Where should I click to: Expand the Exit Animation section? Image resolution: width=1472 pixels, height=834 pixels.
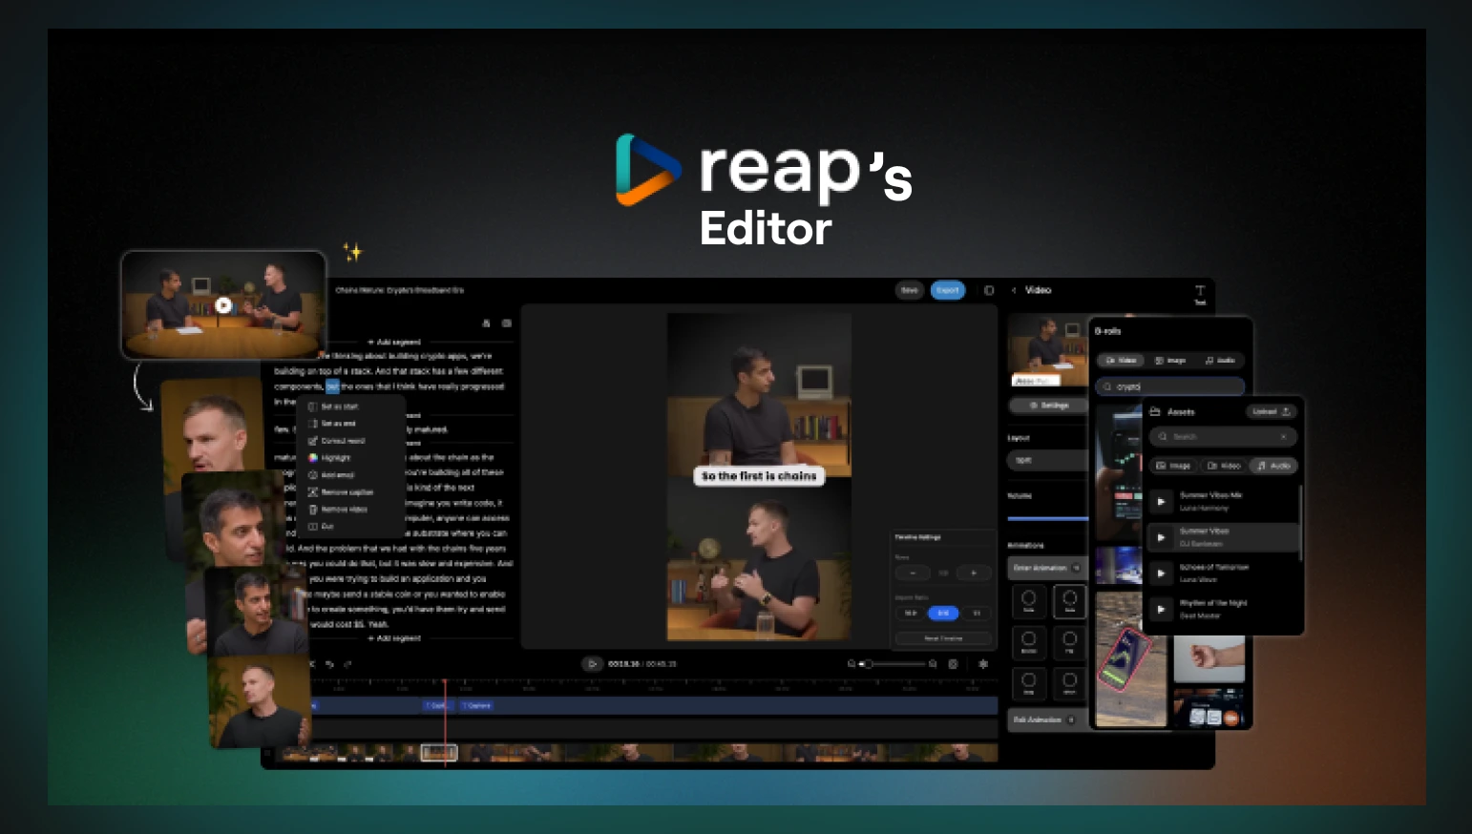[x=1047, y=720]
